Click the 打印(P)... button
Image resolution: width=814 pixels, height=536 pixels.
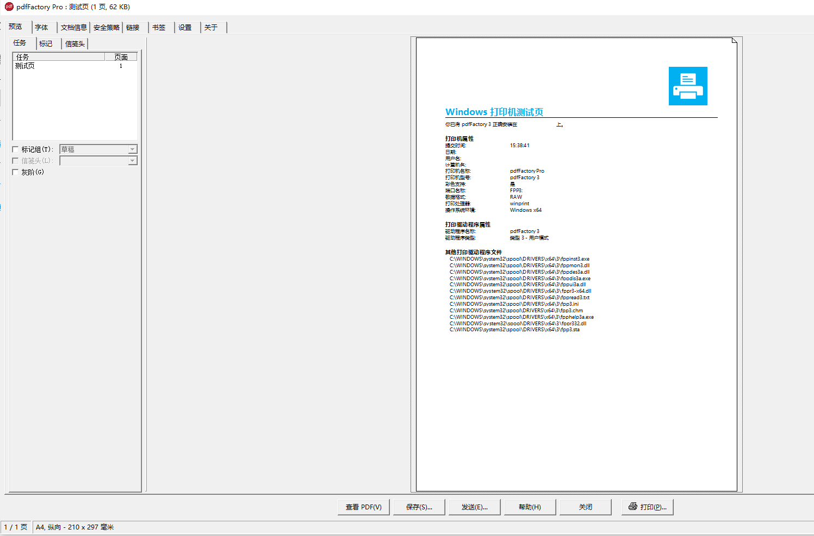coord(648,507)
